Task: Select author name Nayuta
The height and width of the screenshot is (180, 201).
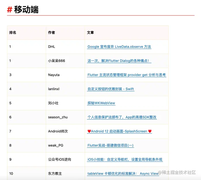Action: (x=54, y=75)
